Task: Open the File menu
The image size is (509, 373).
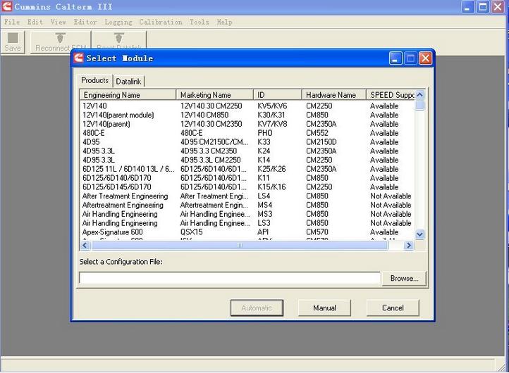Action: click(12, 22)
